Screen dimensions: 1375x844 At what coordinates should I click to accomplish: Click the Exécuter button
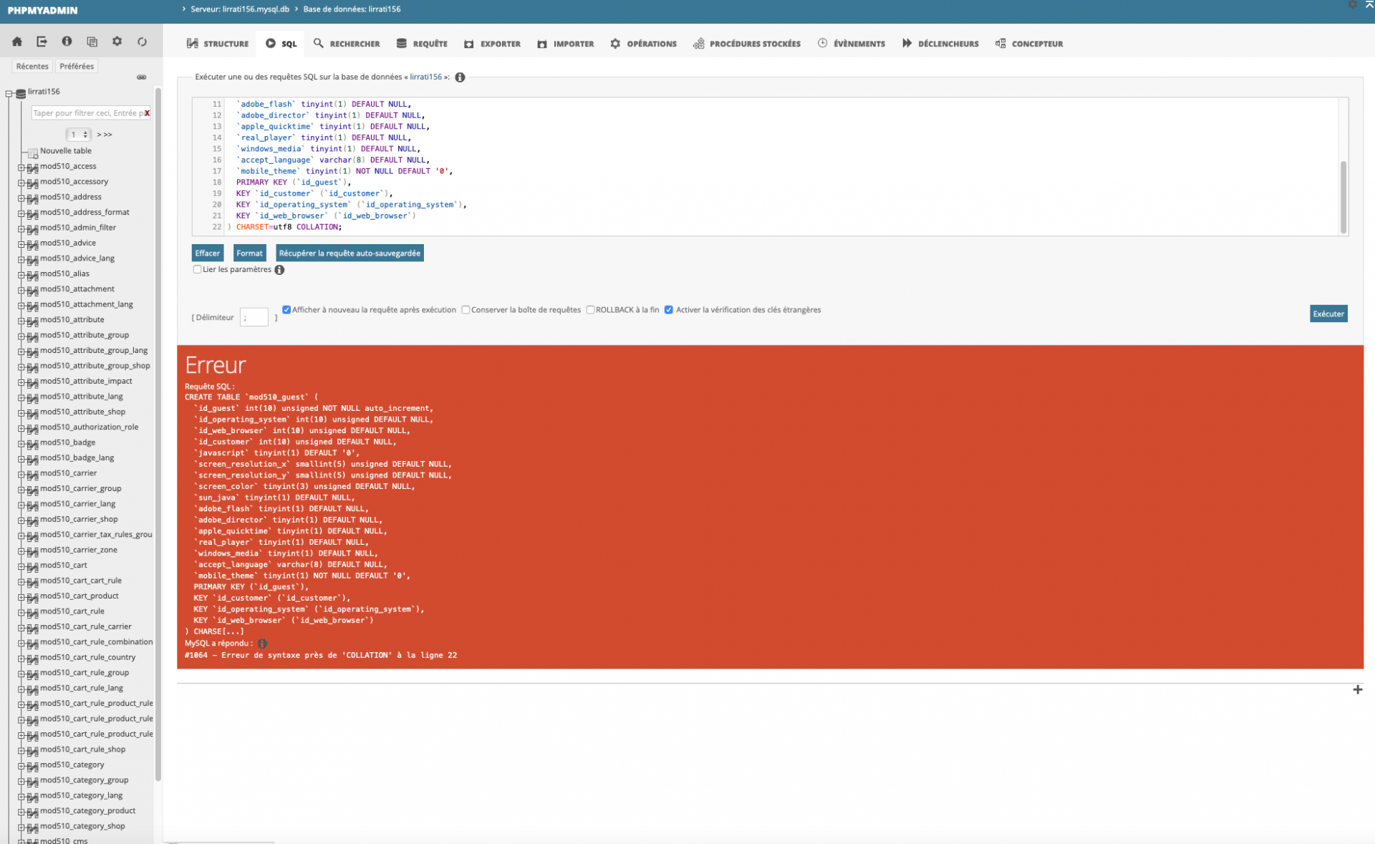pos(1328,314)
